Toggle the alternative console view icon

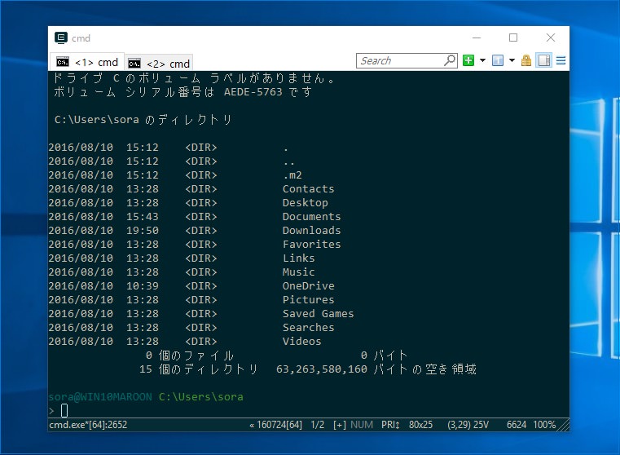point(544,60)
